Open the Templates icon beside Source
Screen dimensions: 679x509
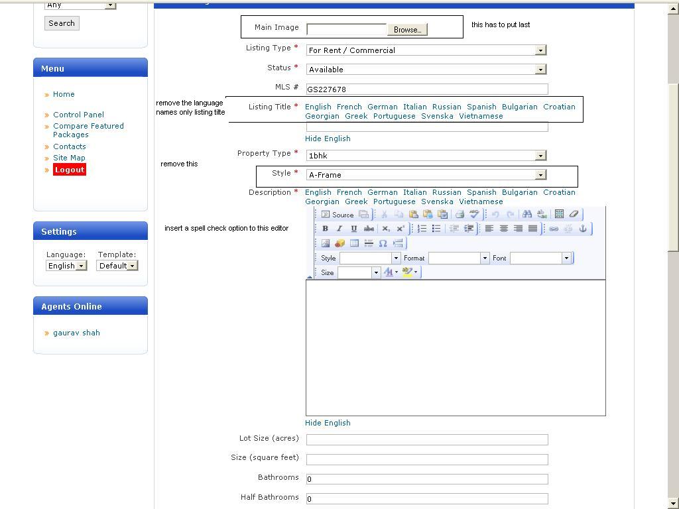tap(364, 214)
